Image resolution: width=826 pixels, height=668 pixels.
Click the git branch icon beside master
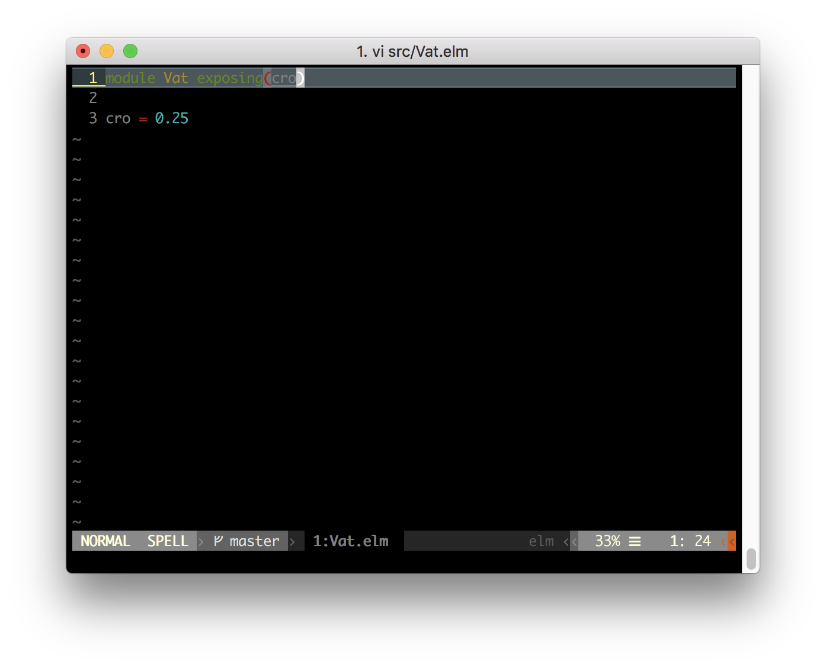[216, 541]
